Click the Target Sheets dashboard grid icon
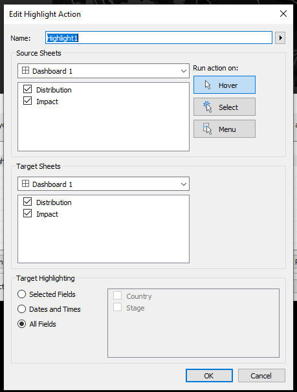The height and width of the screenshot is (392, 297). tap(25, 184)
